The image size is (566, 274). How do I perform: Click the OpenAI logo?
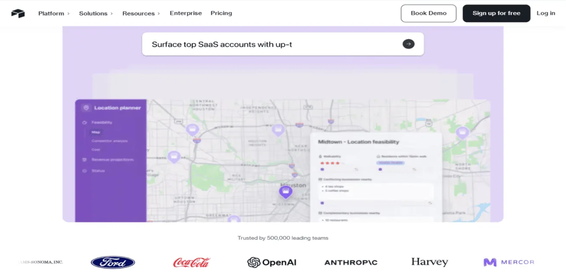click(x=272, y=262)
